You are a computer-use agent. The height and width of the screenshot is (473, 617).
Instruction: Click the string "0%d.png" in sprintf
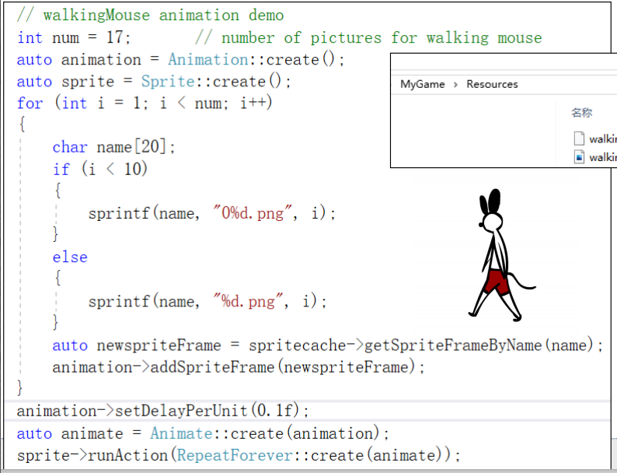pos(253,213)
